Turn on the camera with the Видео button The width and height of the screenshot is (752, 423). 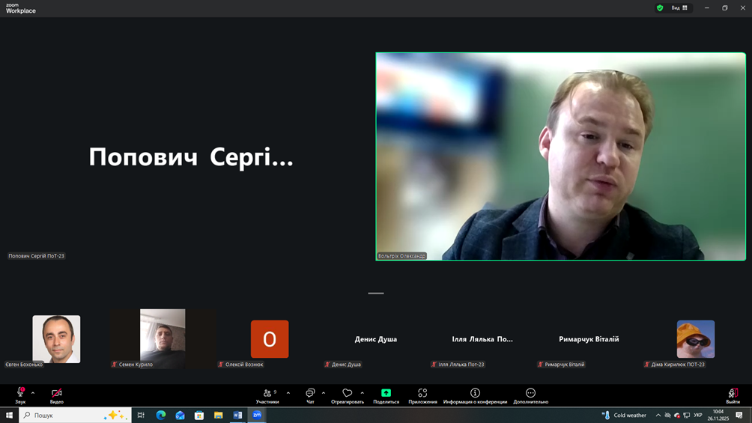tap(56, 393)
